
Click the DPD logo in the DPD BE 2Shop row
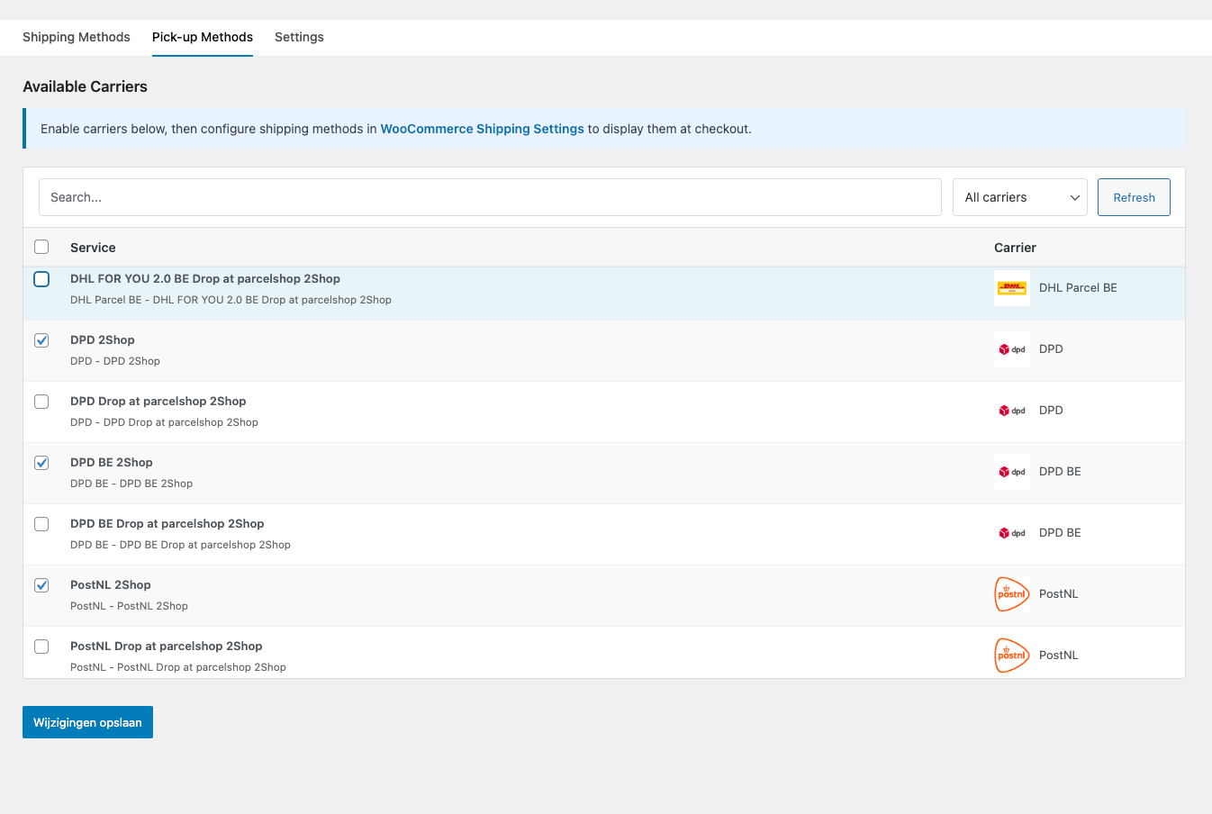pyautogui.click(x=1012, y=472)
